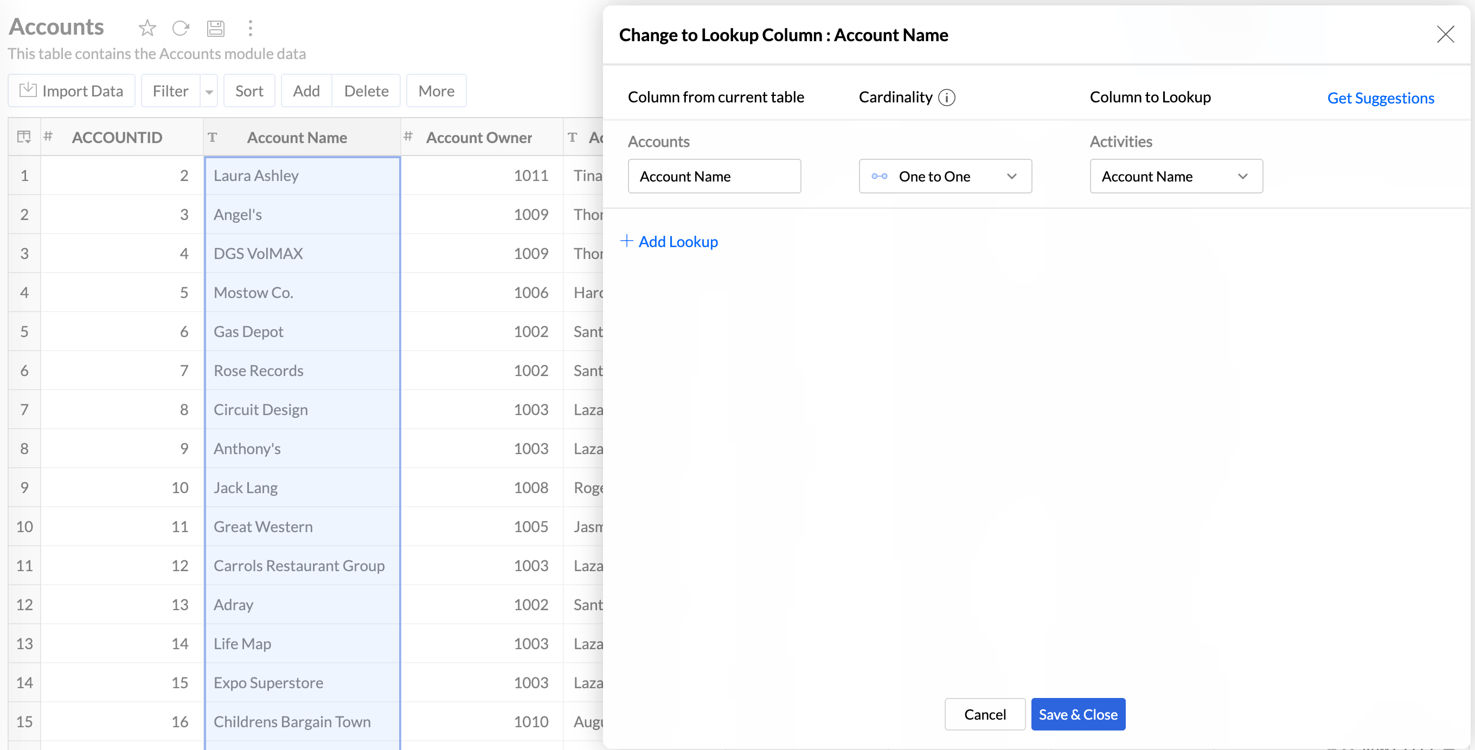This screenshot has width=1475, height=750.
Task: Click the Account Name current table field
Action: [x=714, y=176]
